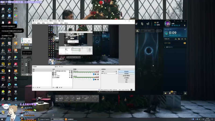This screenshot has width=215, height=121.
Task: Click OBS 停止推流 stop streaming button
Action: click(x=126, y=72)
